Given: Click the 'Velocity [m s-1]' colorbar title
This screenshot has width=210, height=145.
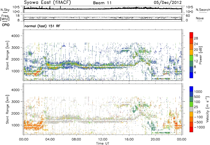Looking at the screenshot, I should point(207,109).
